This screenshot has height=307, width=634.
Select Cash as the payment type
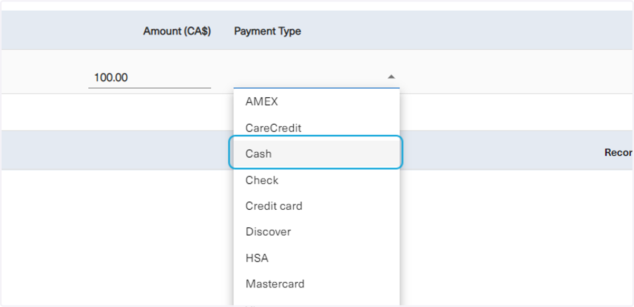pyautogui.click(x=316, y=154)
